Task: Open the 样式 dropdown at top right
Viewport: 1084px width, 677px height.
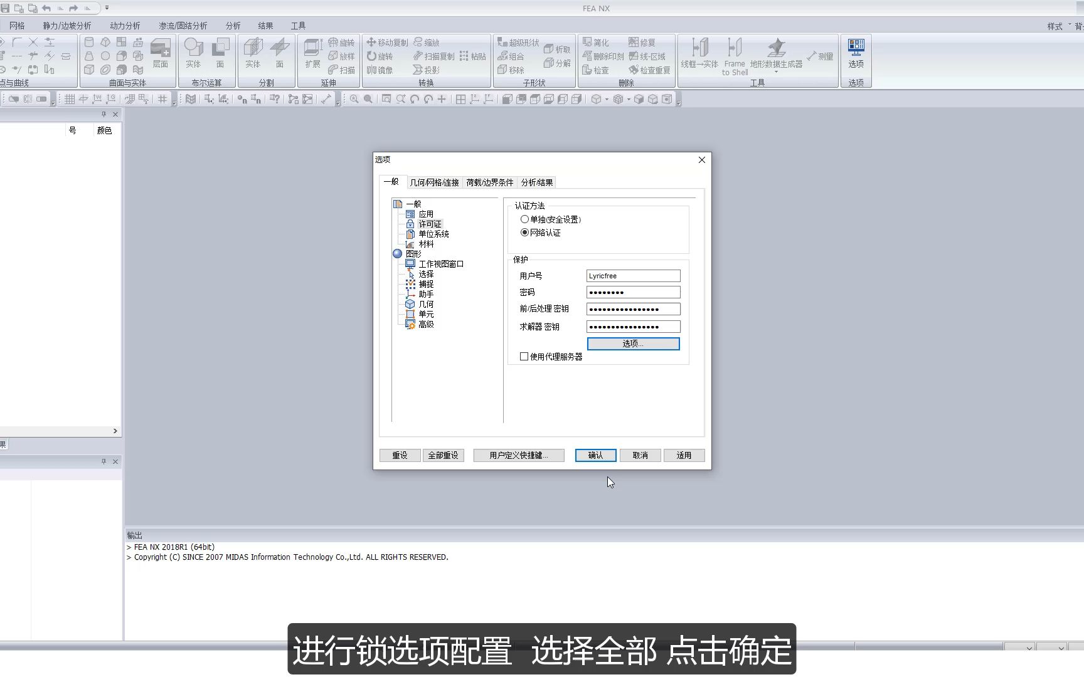Action: coord(1061,26)
